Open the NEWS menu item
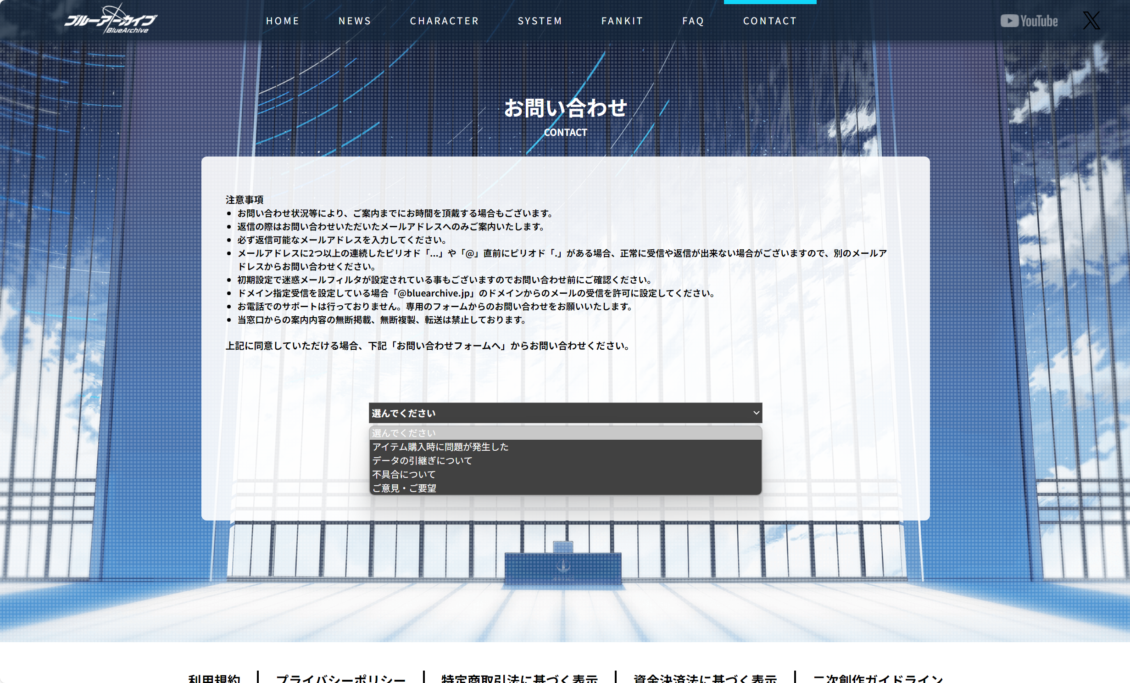This screenshot has width=1130, height=683. coord(355,21)
